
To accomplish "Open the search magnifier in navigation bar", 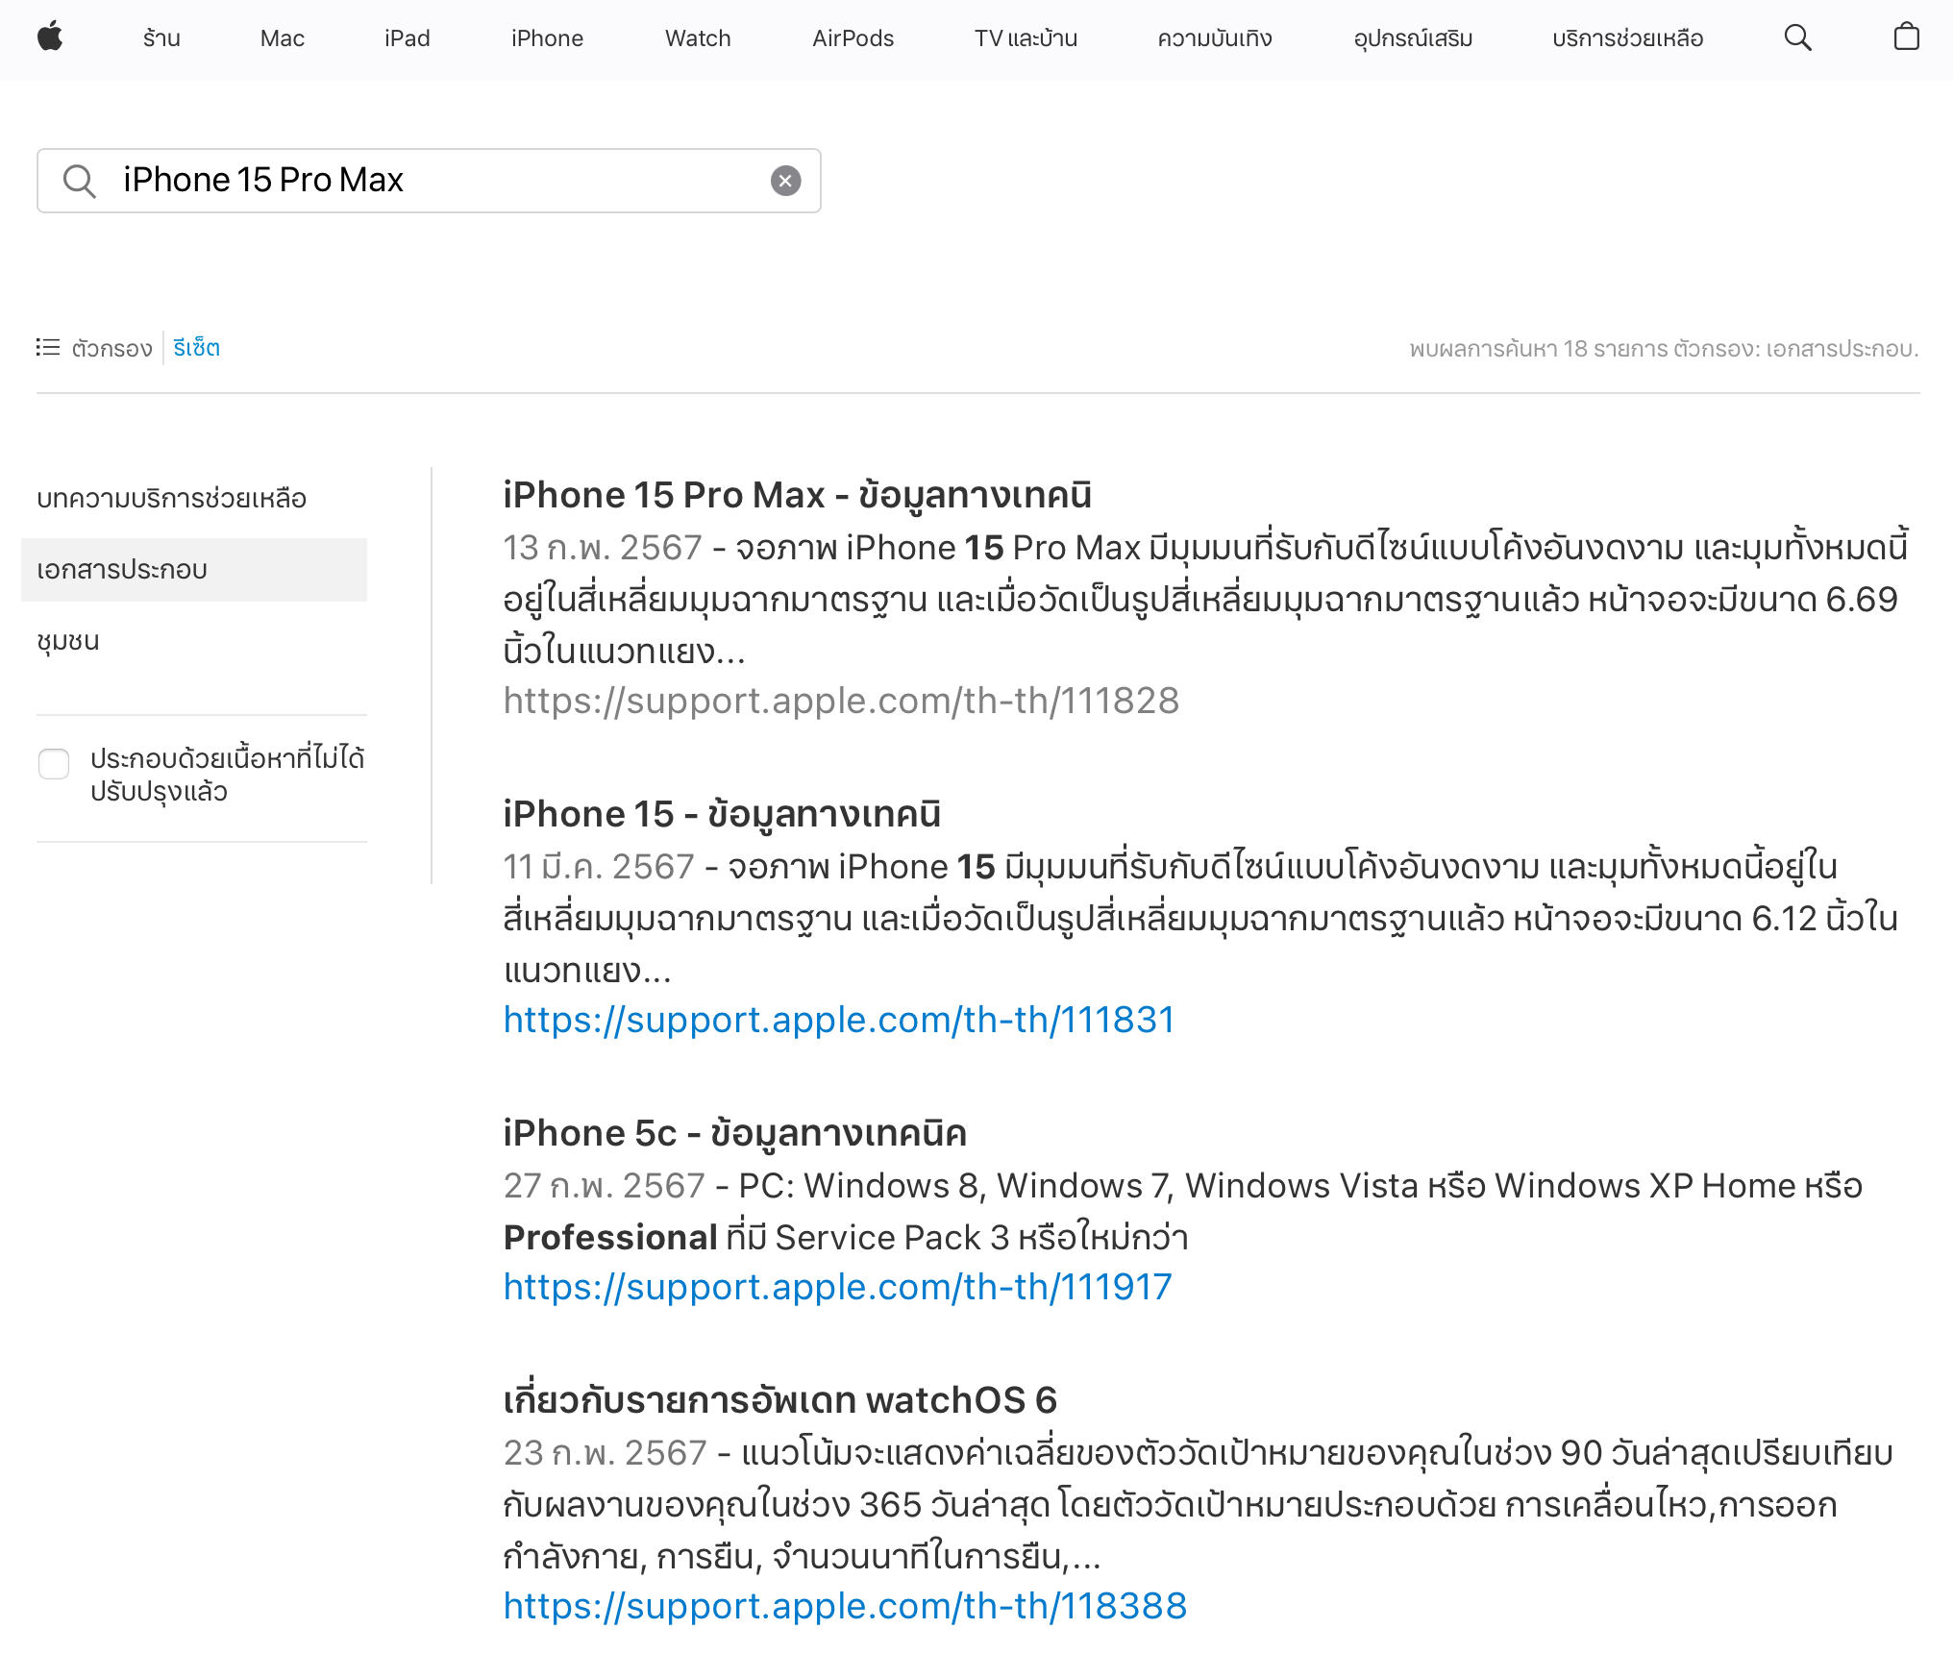I will tap(1797, 38).
